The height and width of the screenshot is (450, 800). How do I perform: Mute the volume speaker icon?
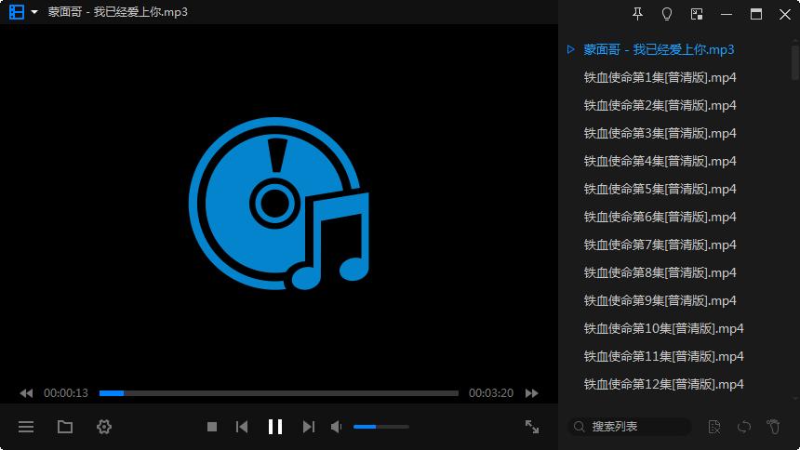336,427
